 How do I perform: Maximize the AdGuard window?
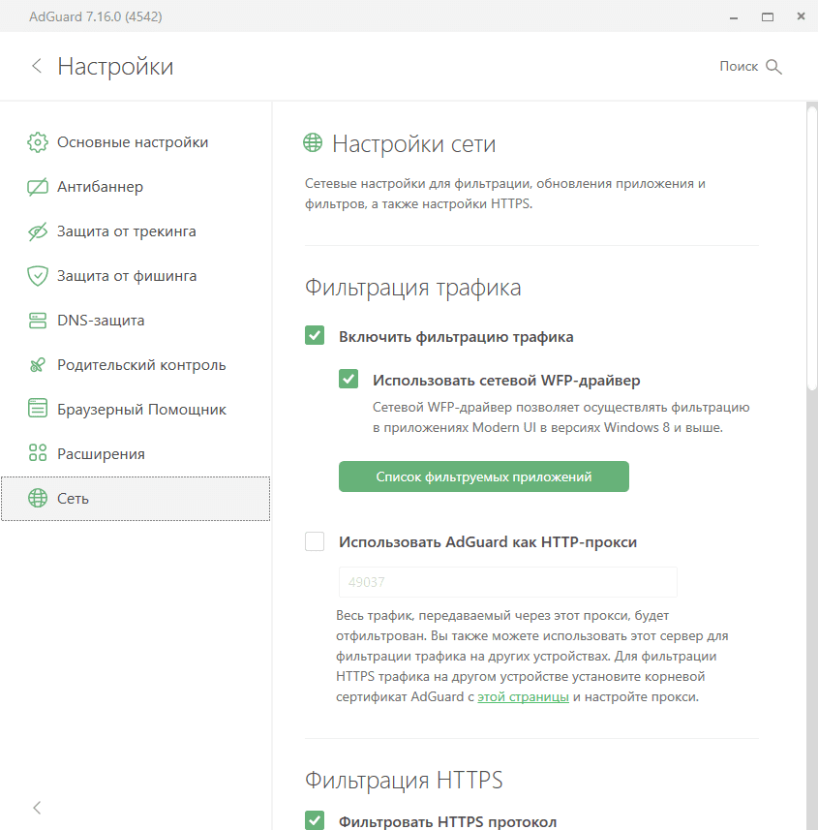[x=768, y=16]
